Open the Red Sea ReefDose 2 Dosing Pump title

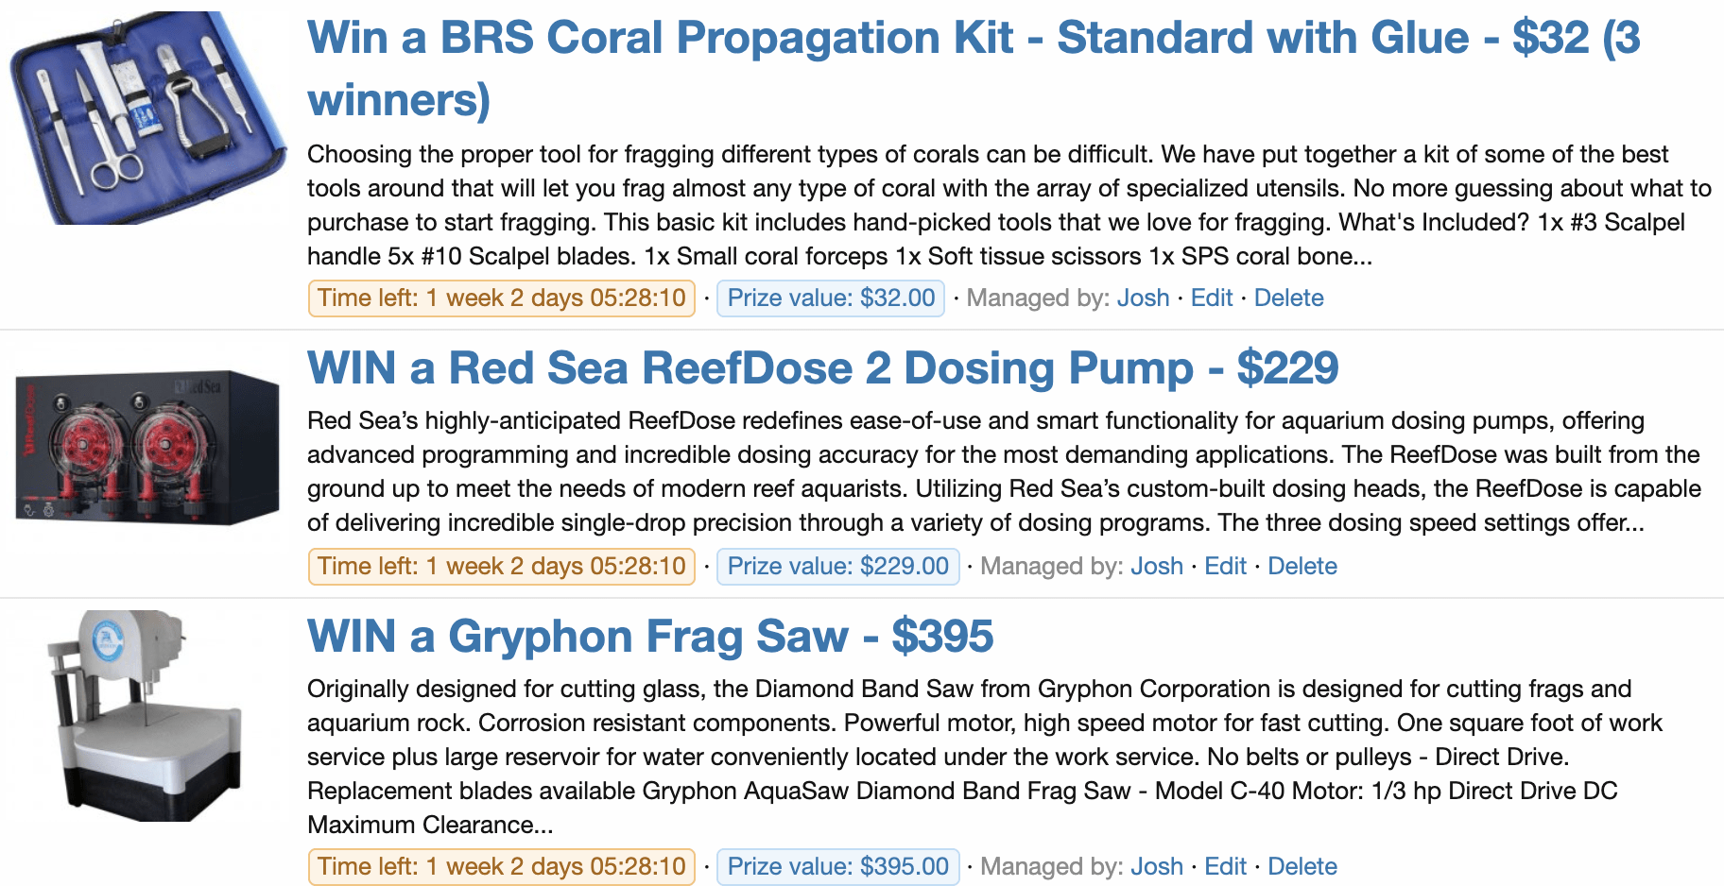[x=822, y=367]
